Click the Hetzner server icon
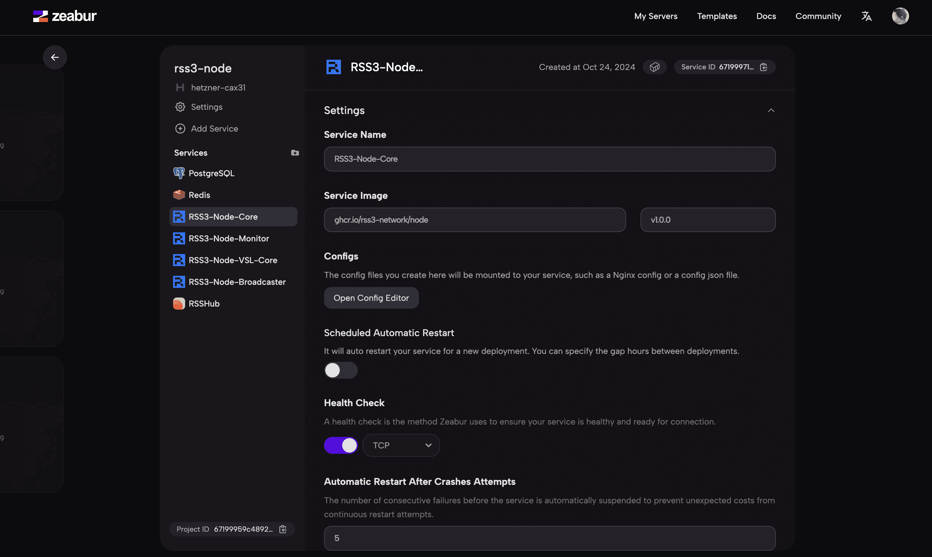 coord(180,88)
